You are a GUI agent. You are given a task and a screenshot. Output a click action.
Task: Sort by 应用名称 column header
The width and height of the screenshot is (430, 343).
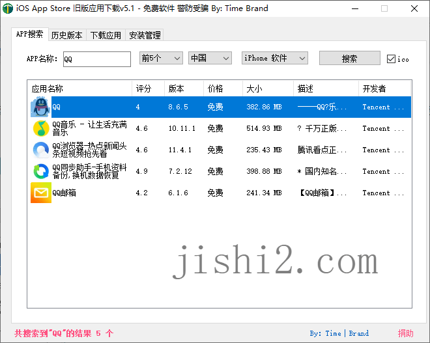tap(79, 89)
